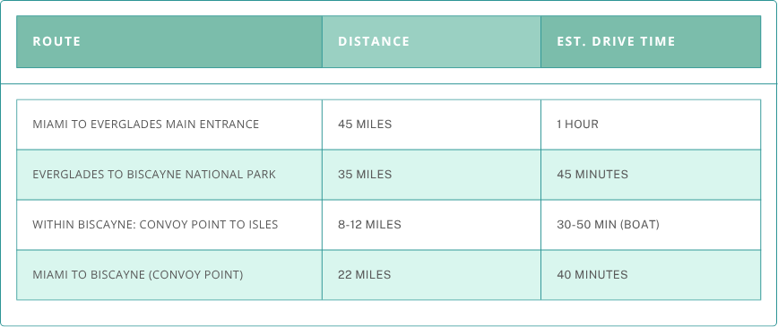The width and height of the screenshot is (778, 327).
Task: Click the ROUTE column header
Action: 169,42
